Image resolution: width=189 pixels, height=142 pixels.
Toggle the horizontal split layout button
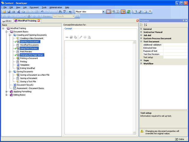(113, 12)
